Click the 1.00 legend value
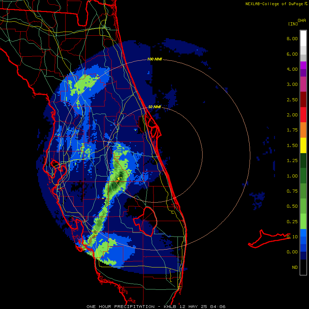 coord(292,176)
